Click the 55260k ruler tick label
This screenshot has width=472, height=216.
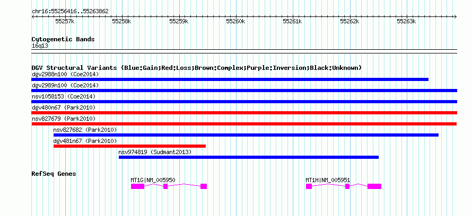[235, 22]
